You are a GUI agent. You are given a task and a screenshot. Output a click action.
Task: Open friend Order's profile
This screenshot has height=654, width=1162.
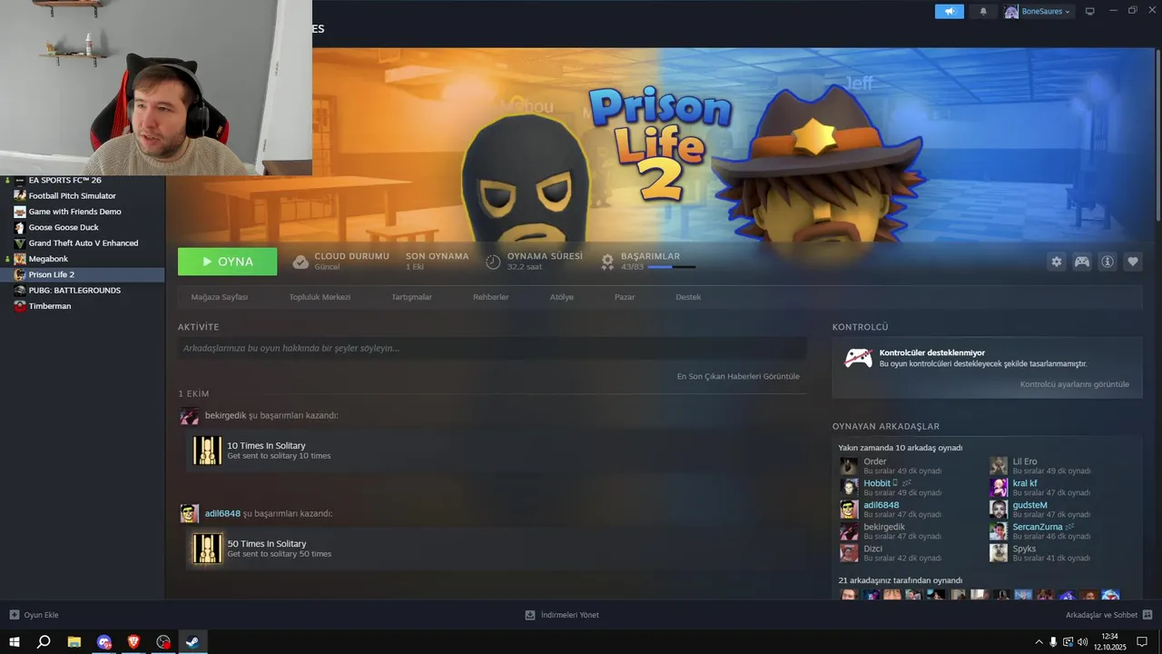[x=875, y=461]
